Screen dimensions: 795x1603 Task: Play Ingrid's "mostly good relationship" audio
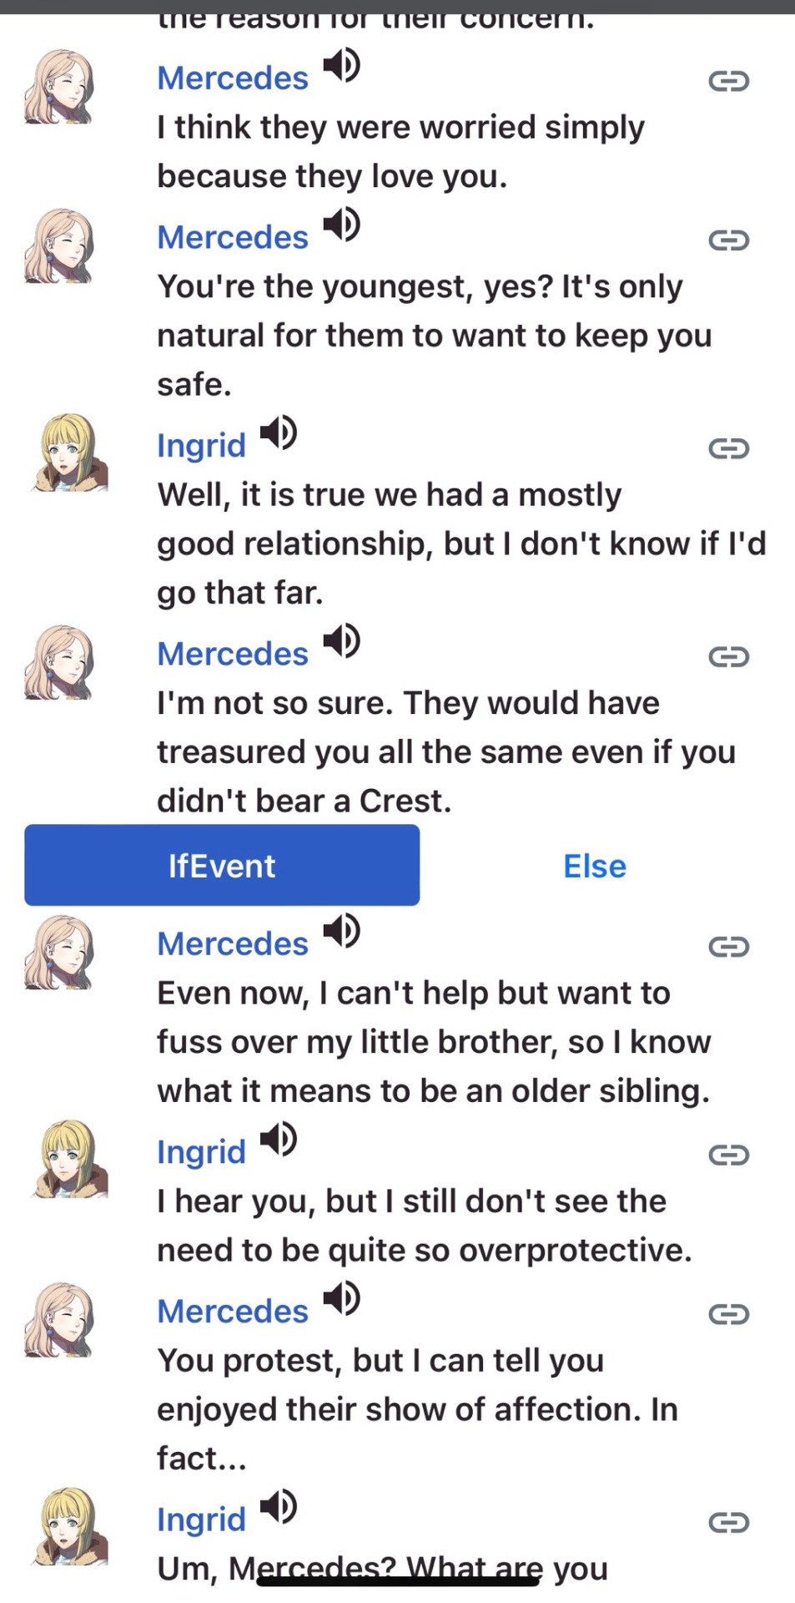tap(279, 432)
